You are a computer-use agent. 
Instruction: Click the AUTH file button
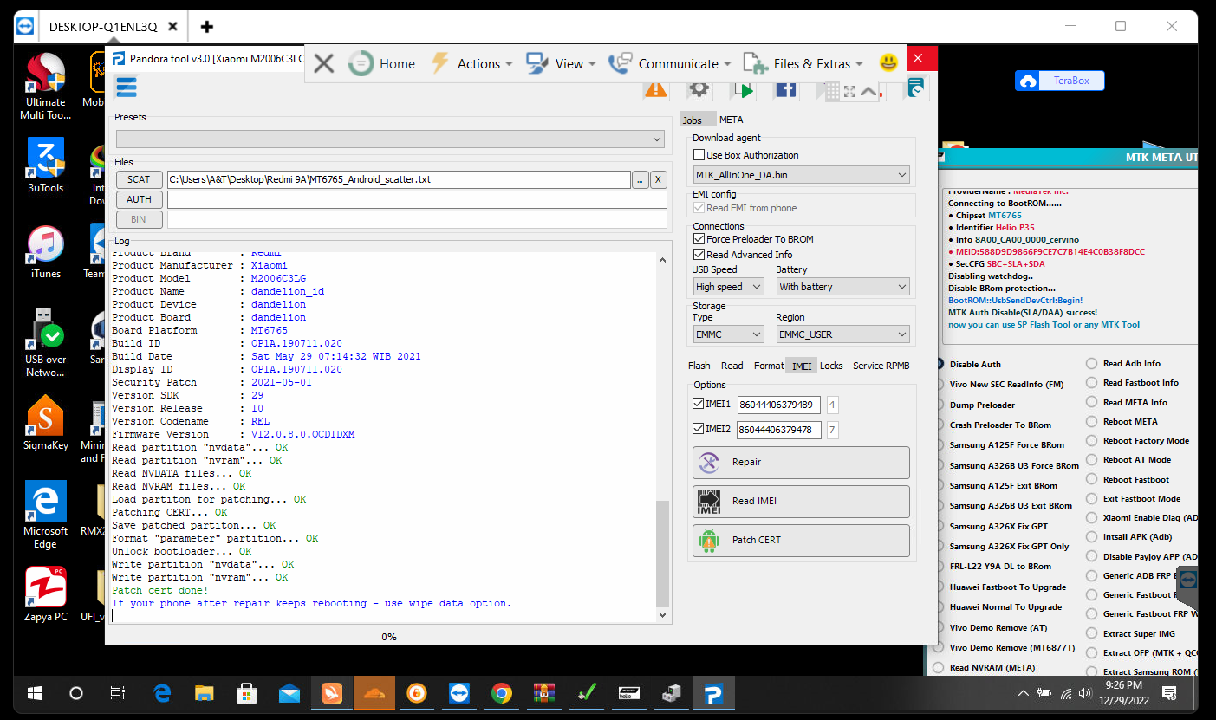[139, 199]
